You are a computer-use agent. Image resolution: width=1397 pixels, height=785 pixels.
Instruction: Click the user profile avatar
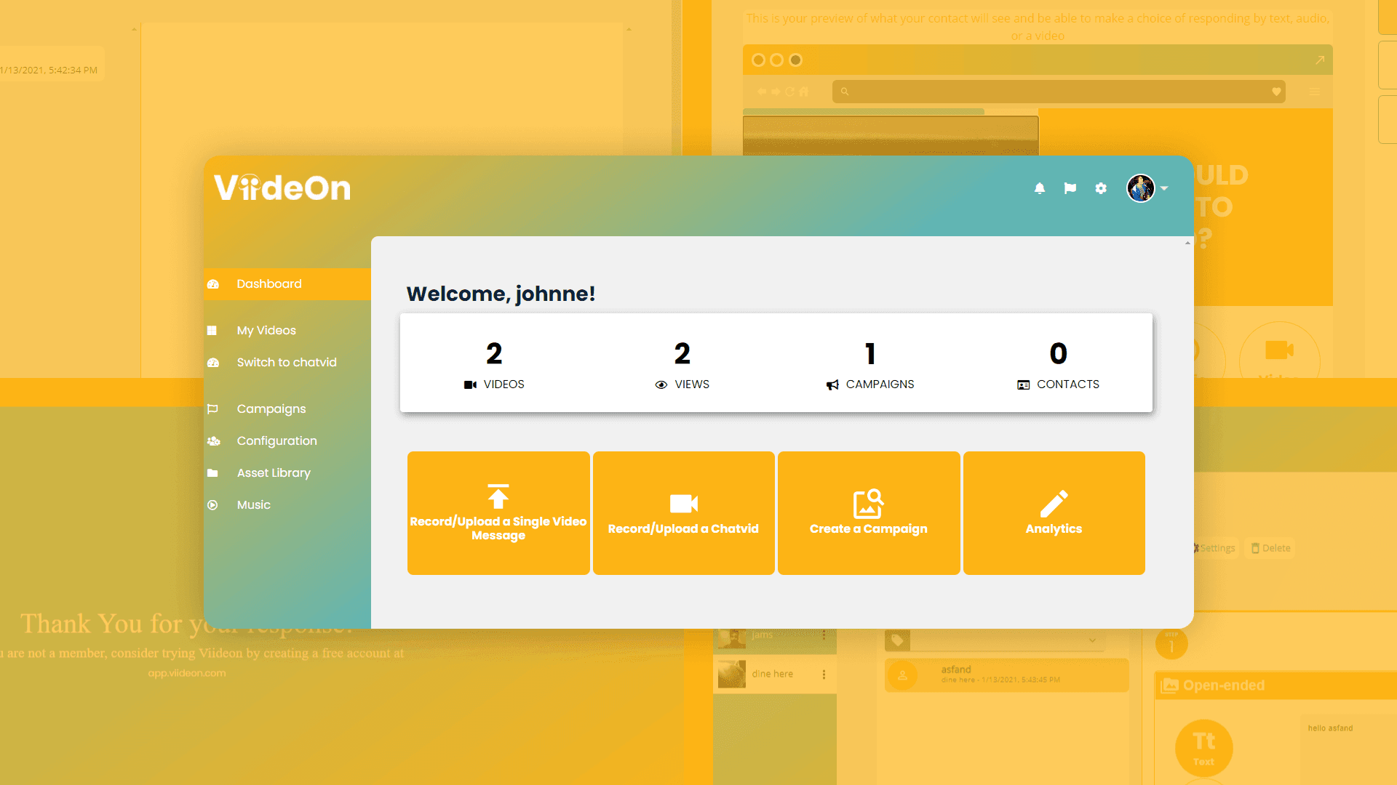point(1140,188)
